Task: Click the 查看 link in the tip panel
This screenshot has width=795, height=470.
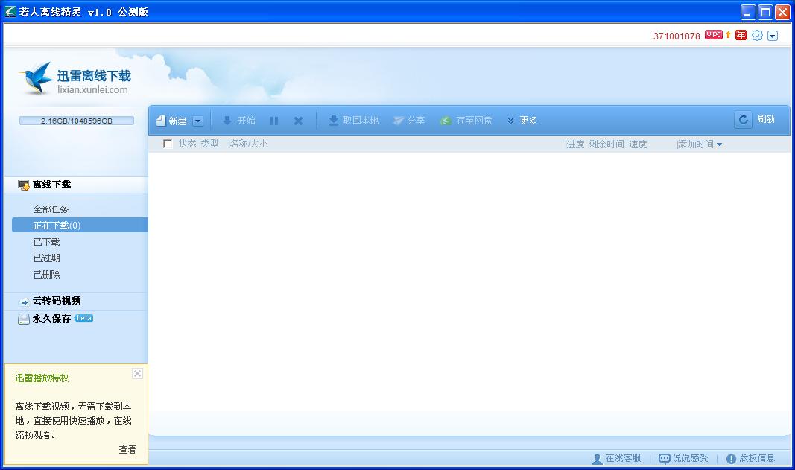Action: click(127, 450)
